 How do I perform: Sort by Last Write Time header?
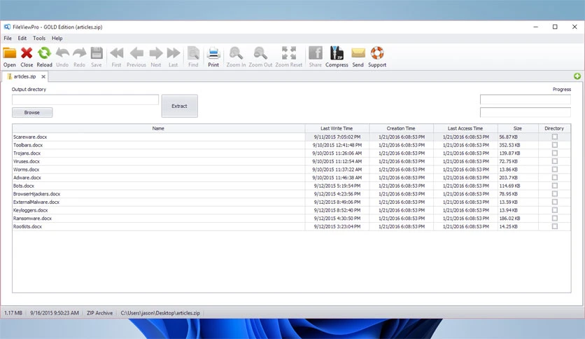(x=337, y=128)
